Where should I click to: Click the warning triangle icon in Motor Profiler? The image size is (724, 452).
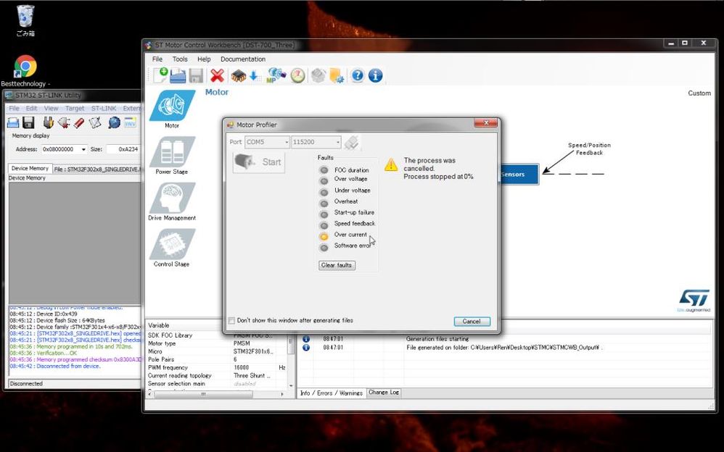(391, 164)
